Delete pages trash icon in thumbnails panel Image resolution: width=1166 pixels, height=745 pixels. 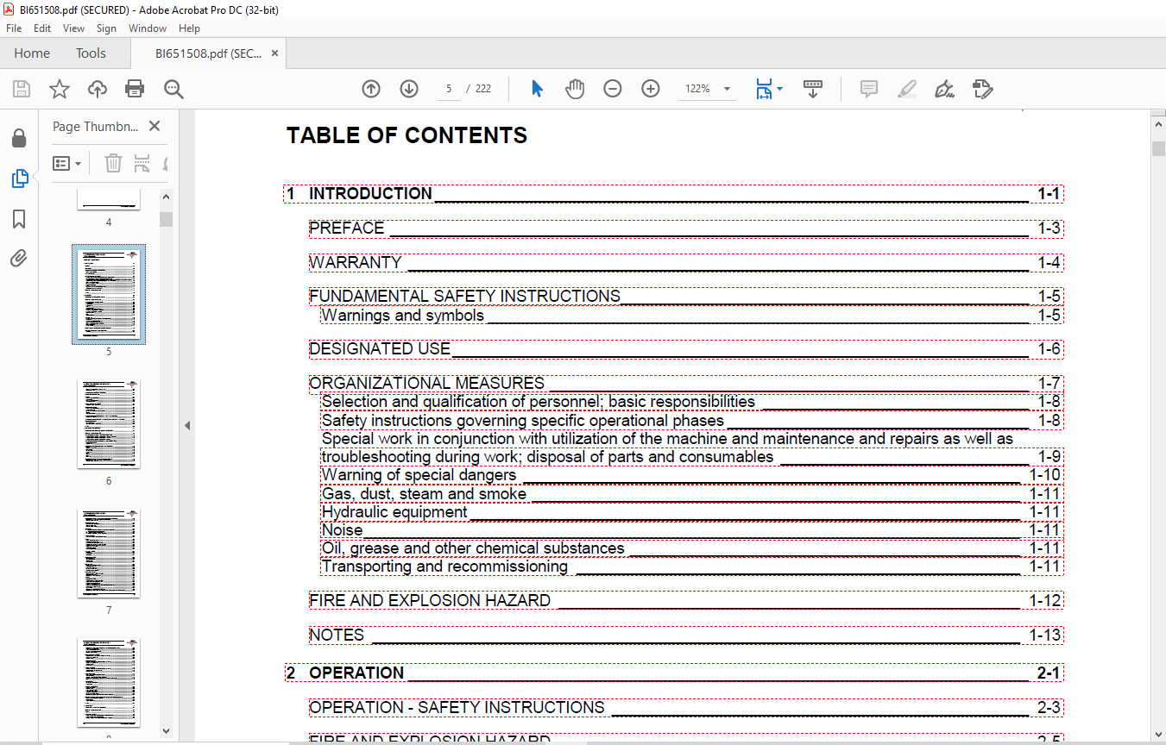(113, 163)
